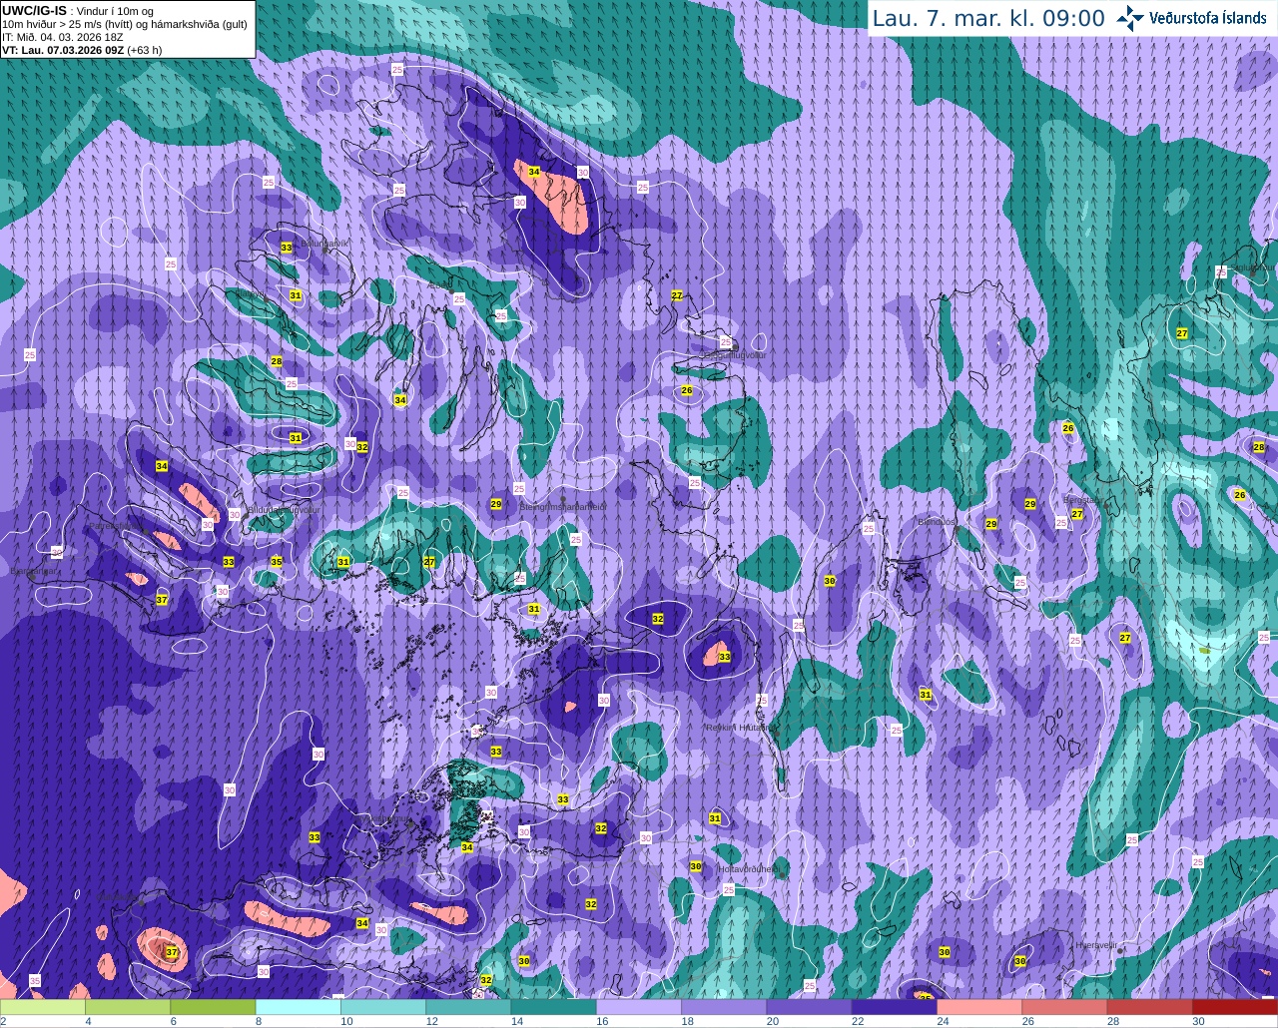1278x1028 pixels.
Task: Select the Bjargtangar place label
Action: click(34, 572)
